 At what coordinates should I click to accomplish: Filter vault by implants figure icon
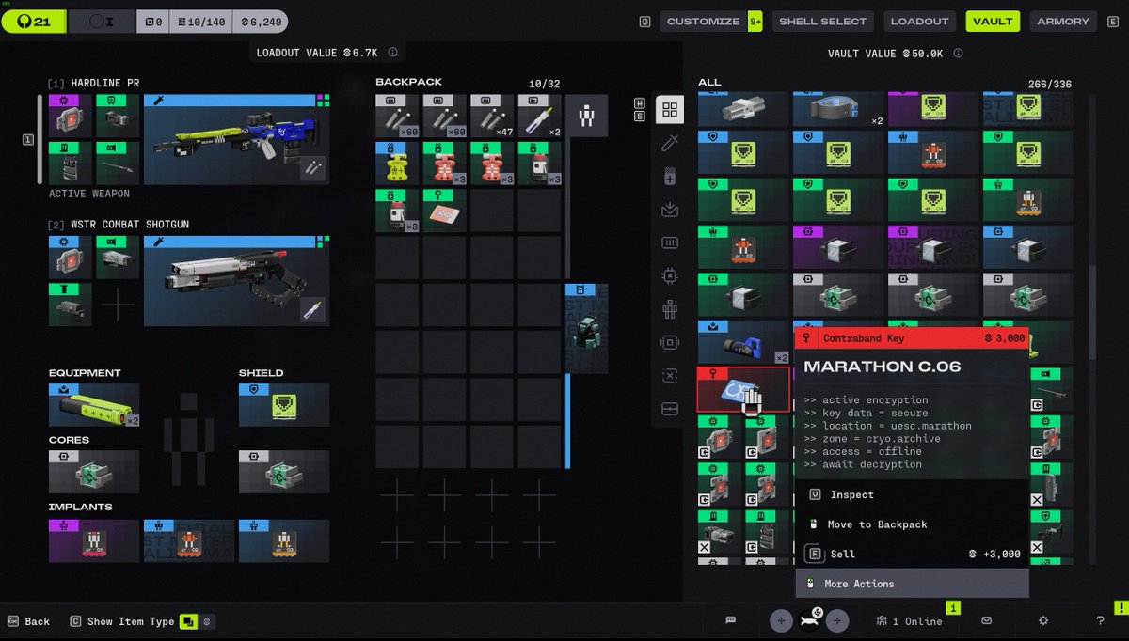[x=670, y=309]
